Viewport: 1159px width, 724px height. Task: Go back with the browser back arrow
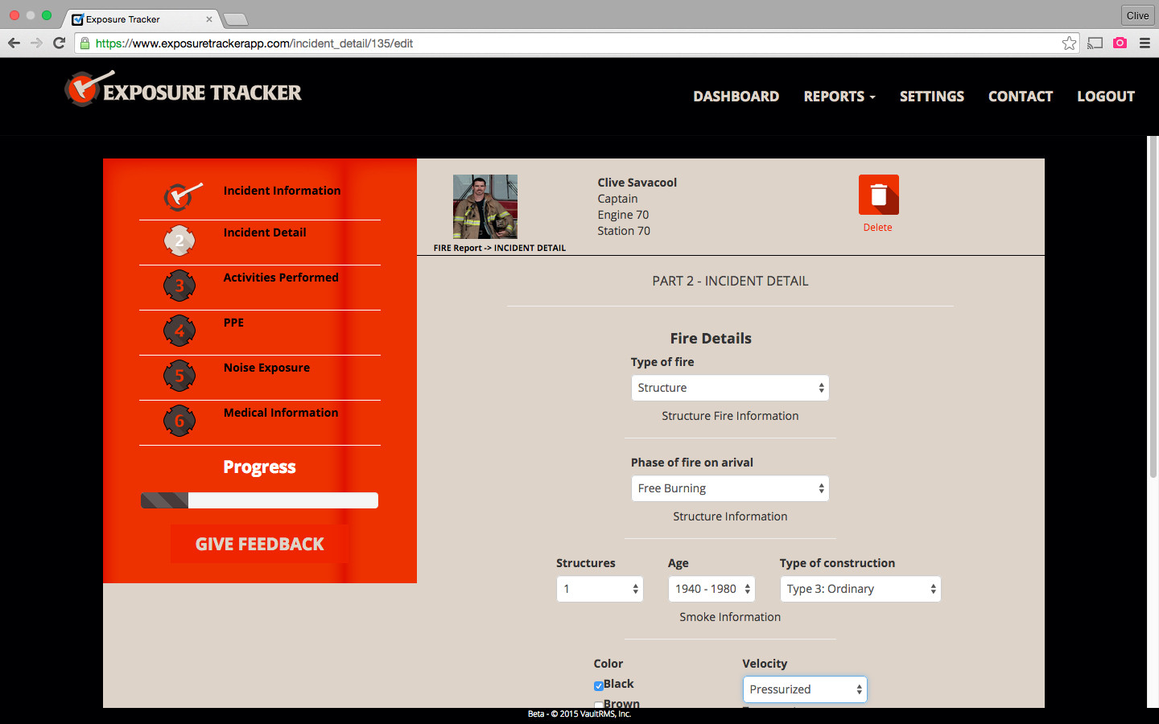pos(14,43)
